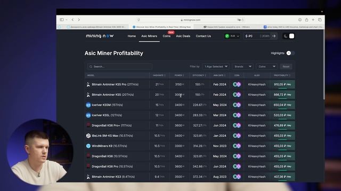
Task: Open the Asic Miners menu item
Action: pyautogui.click(x=149, y=36)
